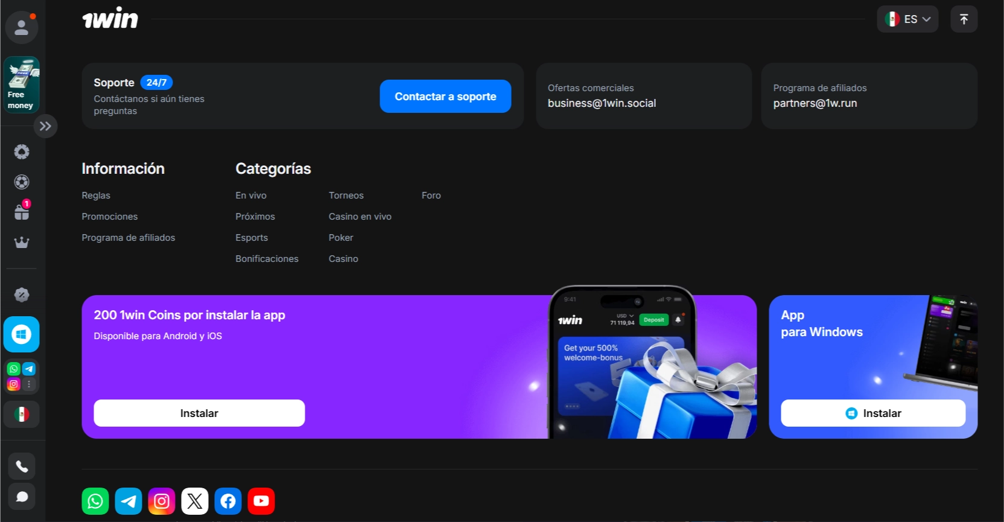1004x522 pixels.
Task: Expand more social links in sidebar
Action: [29, 384]
